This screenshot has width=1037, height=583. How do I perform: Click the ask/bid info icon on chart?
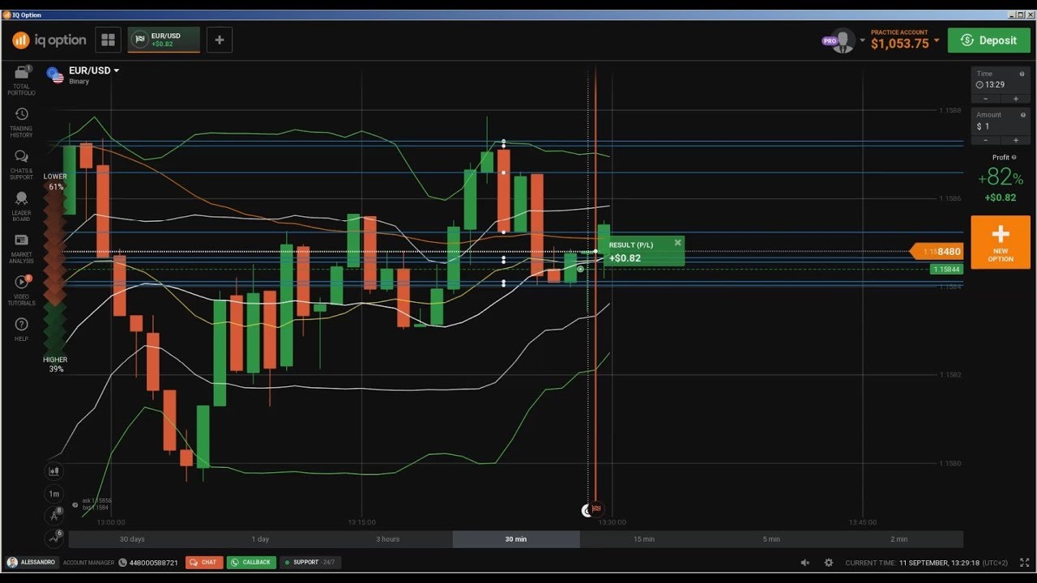[75, 504]
